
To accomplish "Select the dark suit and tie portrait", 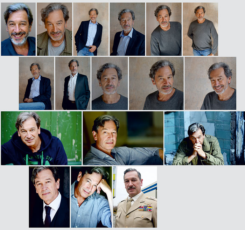I will 49,197.
